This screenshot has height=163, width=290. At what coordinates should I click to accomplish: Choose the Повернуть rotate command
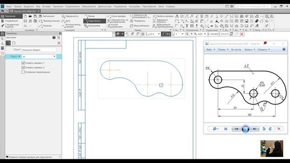pyautogui.click(x=138, y=21)
